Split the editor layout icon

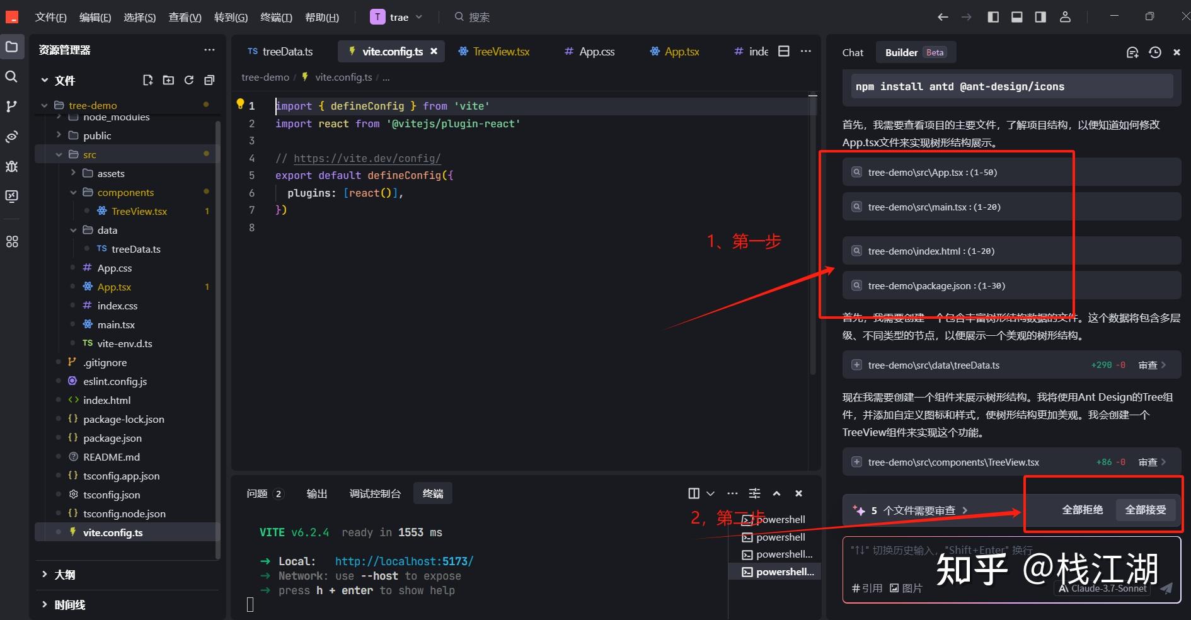784,51
